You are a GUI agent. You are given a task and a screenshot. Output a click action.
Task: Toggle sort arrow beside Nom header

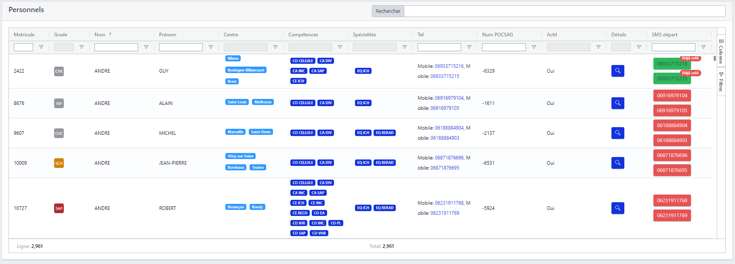pos(110,35)
